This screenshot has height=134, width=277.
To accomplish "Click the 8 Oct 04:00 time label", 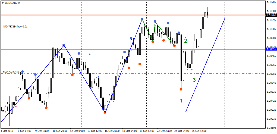I will point(24,131).
